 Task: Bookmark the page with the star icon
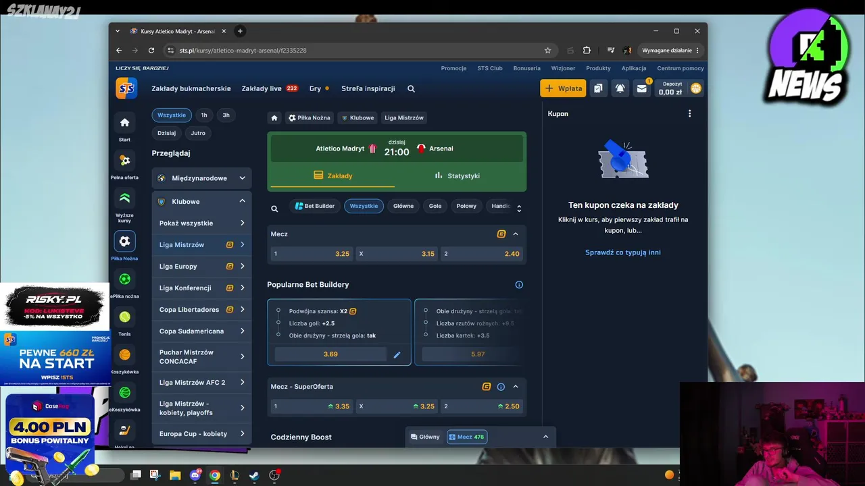(547, 50)
